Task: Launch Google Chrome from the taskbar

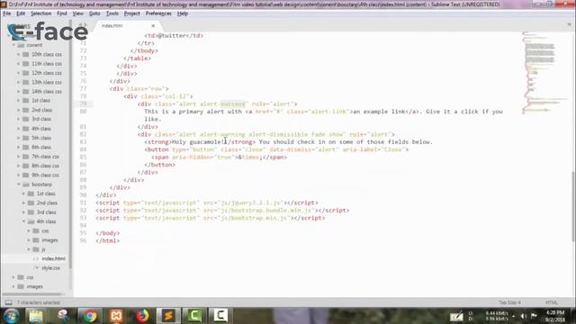Action: tap(89, 316)
